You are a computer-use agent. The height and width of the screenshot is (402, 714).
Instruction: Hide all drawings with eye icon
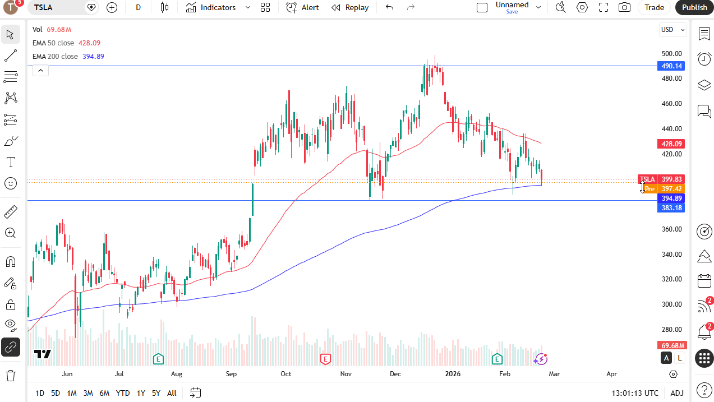(10, 326)
